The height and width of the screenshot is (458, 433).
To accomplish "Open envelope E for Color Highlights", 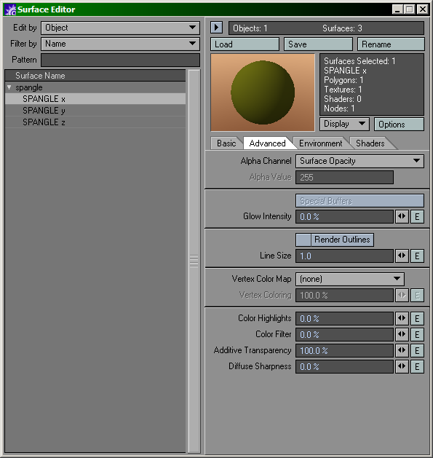I will (x=417, y=318).
